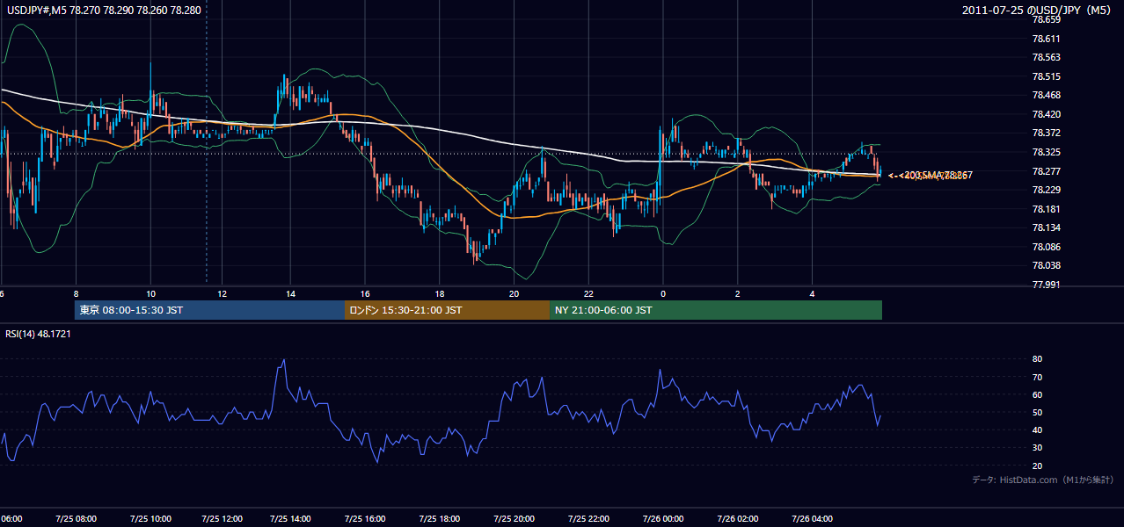
Task: Click the 77.991 price axis label
Action: coord(1046,285)
